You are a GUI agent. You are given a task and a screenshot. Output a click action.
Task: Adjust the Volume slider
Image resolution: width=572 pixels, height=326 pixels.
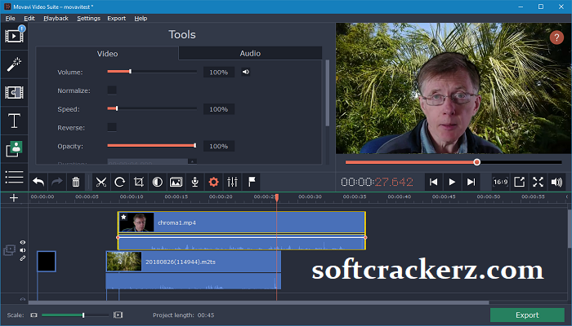[x=152, y=72]
